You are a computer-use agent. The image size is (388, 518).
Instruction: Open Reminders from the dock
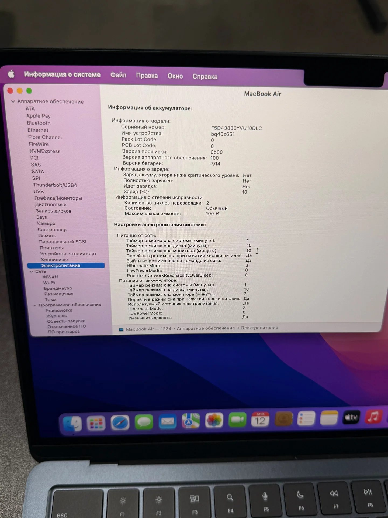pyautogui.click(x=306, y=418)
